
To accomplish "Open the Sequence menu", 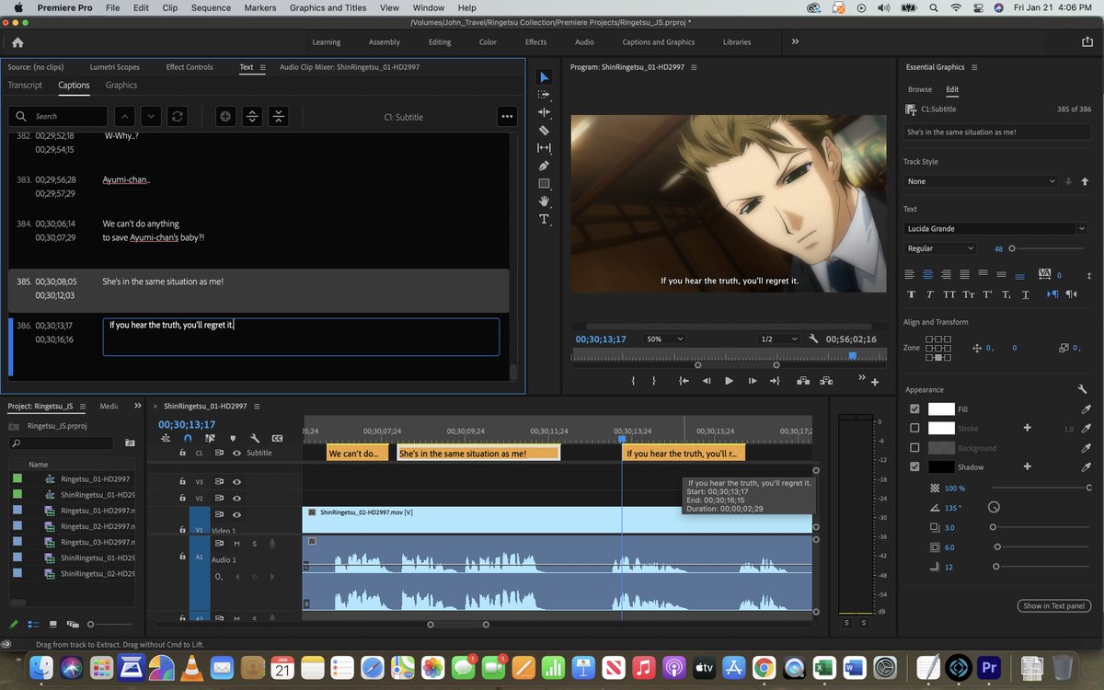I will click(213, 7).
